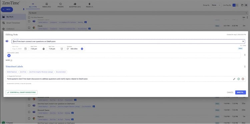Click the Teams icon beside the note title
This screenshot has width=250, height=124.
[7, 41]
